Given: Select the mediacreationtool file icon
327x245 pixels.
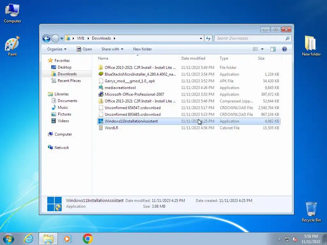Looking at the screenshot, I should point(101,87).
